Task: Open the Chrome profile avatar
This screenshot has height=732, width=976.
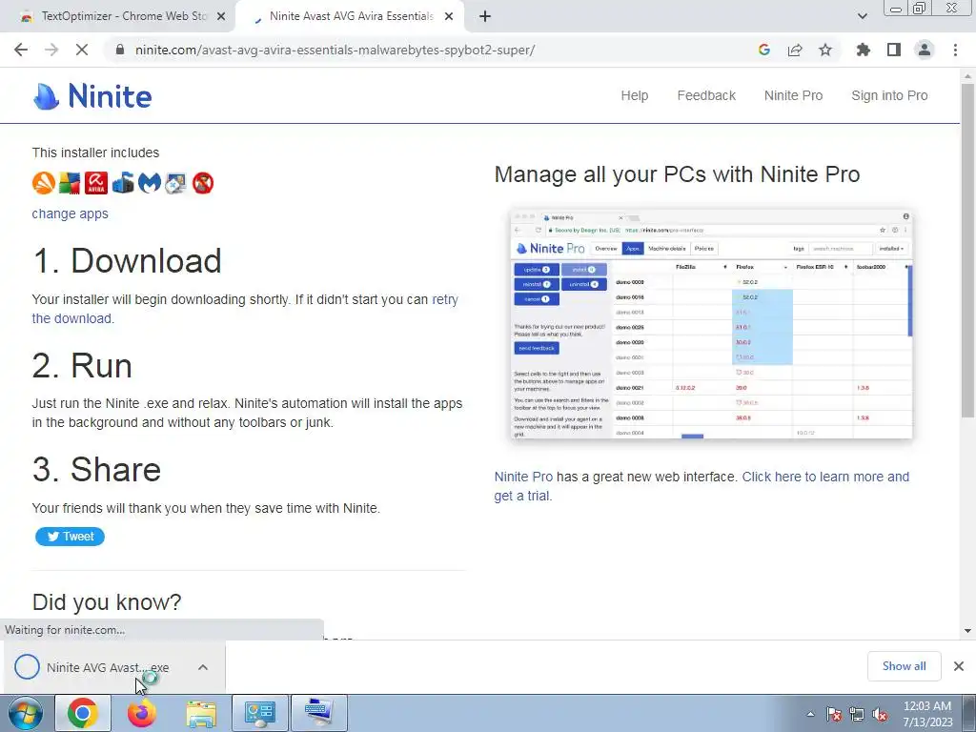Action: (925, 50)
